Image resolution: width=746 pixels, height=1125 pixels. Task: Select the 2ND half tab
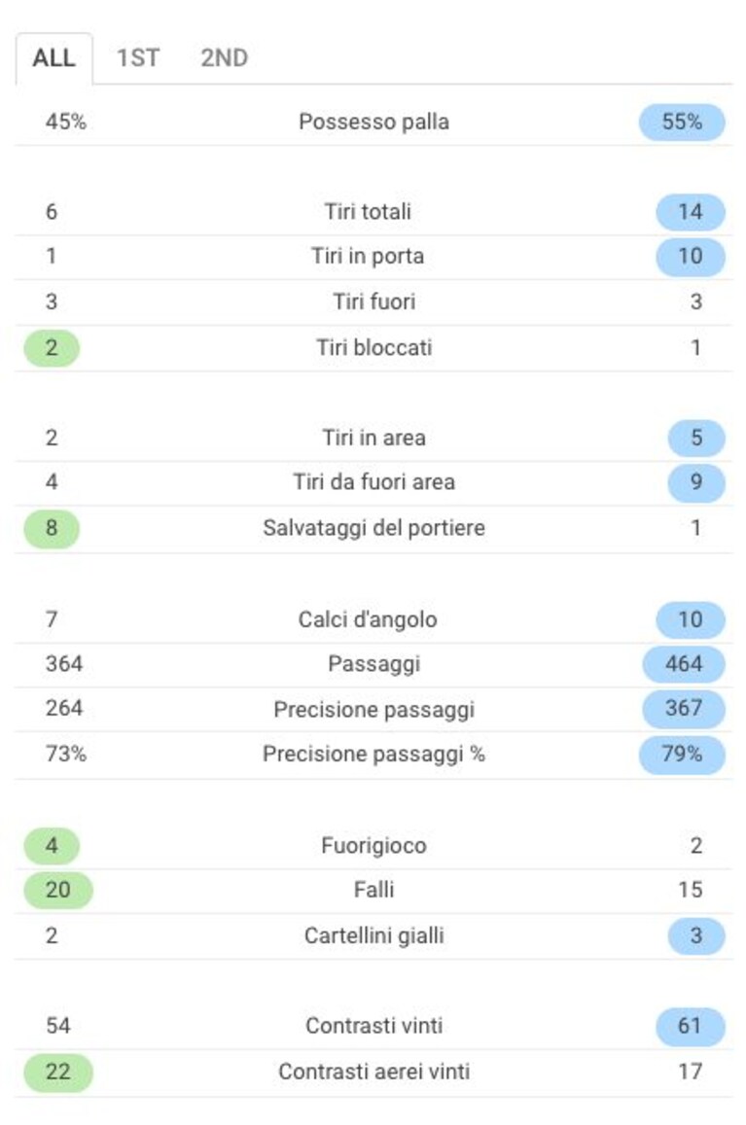pyautogui.click(x=224, y=58)
